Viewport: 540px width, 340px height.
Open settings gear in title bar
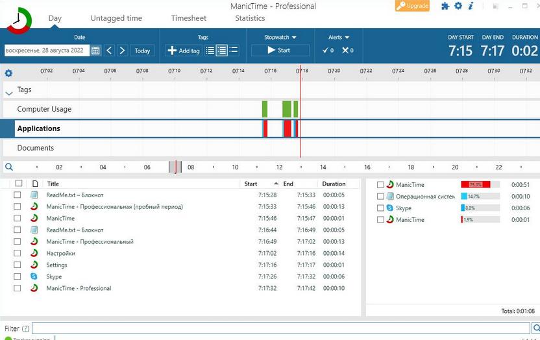[x=458, y=6]
